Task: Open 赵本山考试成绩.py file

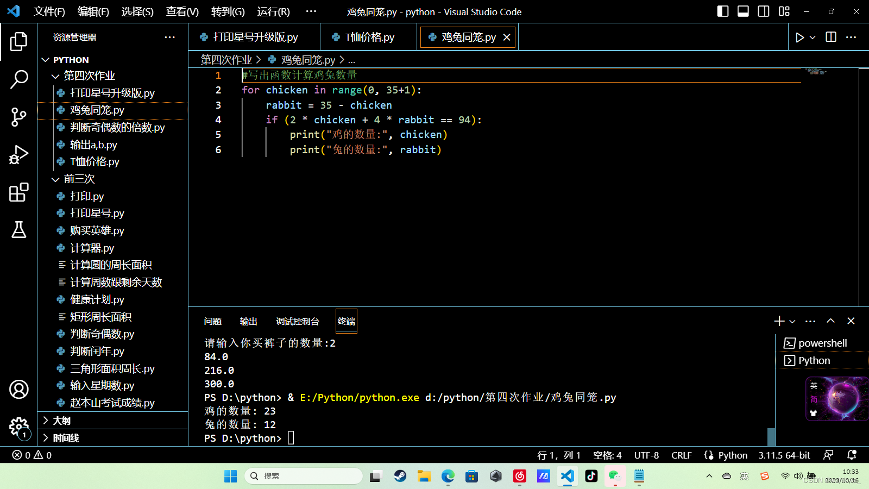Action: click(113, 403)
